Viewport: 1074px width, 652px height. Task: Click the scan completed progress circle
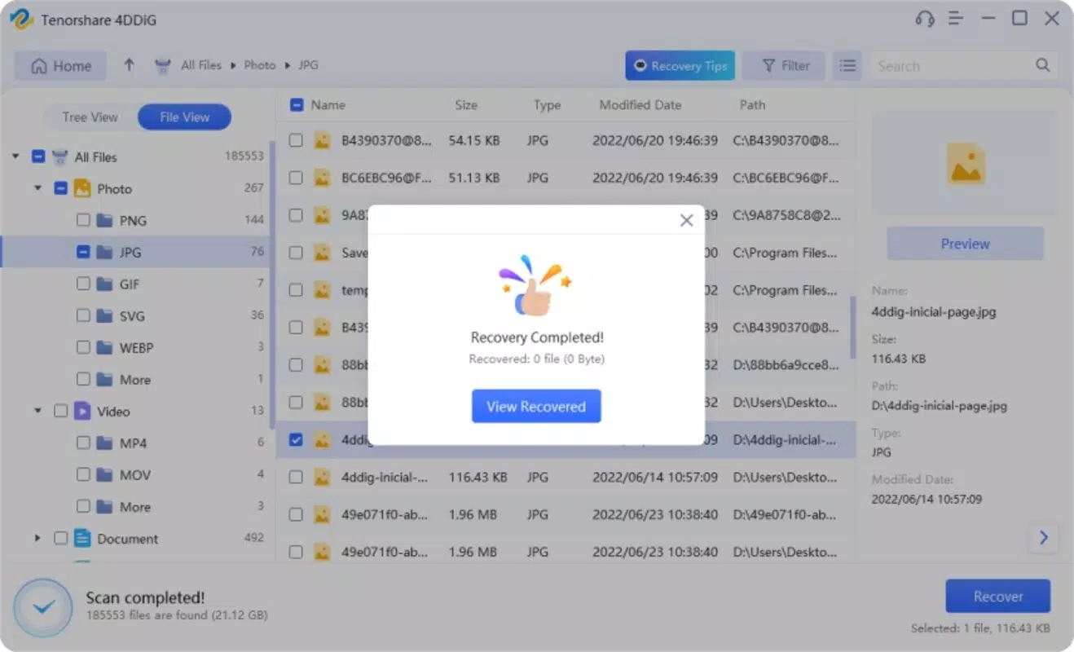click(42, 606)
